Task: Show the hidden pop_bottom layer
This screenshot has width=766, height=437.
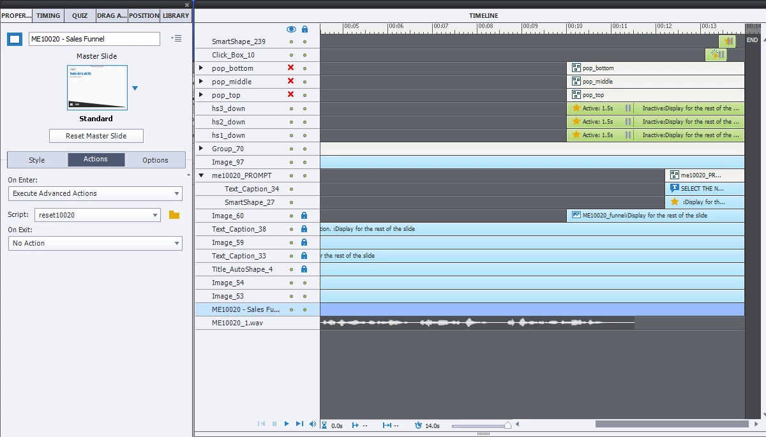Action: [x=291, y=68]
